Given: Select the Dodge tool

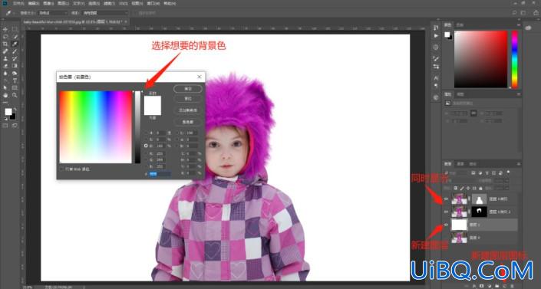Looking at the screenshot, I should click(x=15, y=73).
